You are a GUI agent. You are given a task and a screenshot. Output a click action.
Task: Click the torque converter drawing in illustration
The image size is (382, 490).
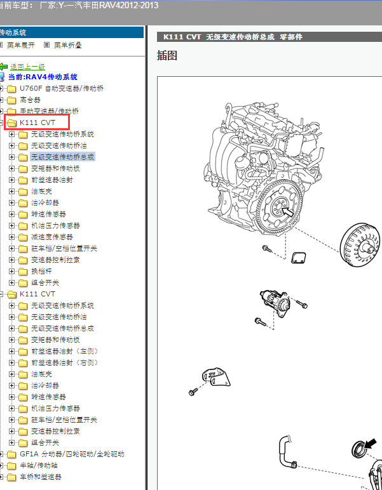pyautogui.click(x=361, y=245)
